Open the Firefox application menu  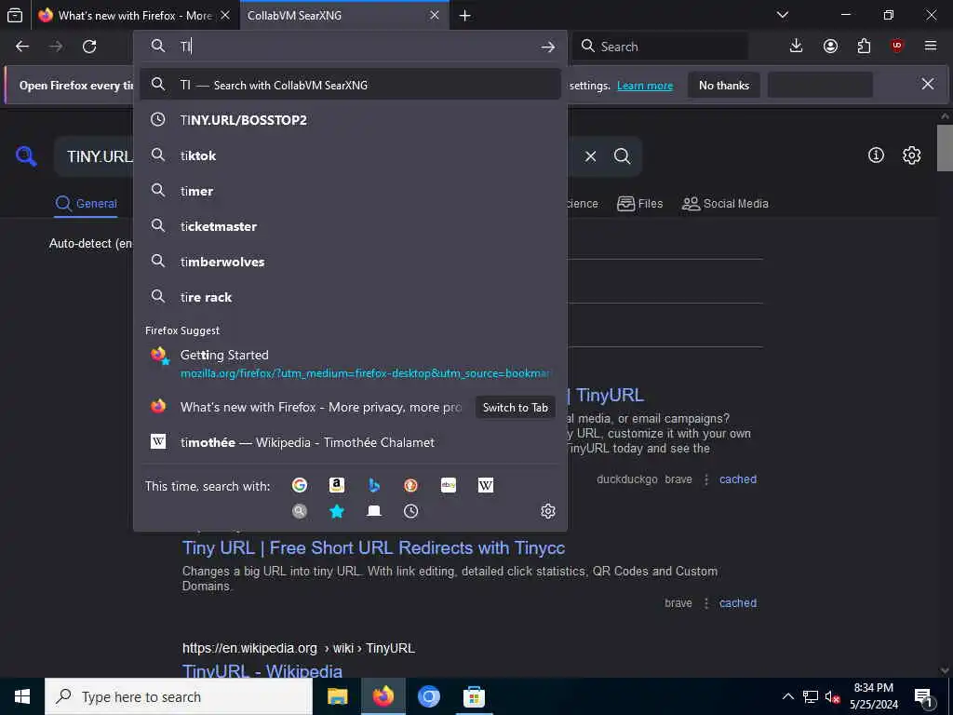pos(931,47)
